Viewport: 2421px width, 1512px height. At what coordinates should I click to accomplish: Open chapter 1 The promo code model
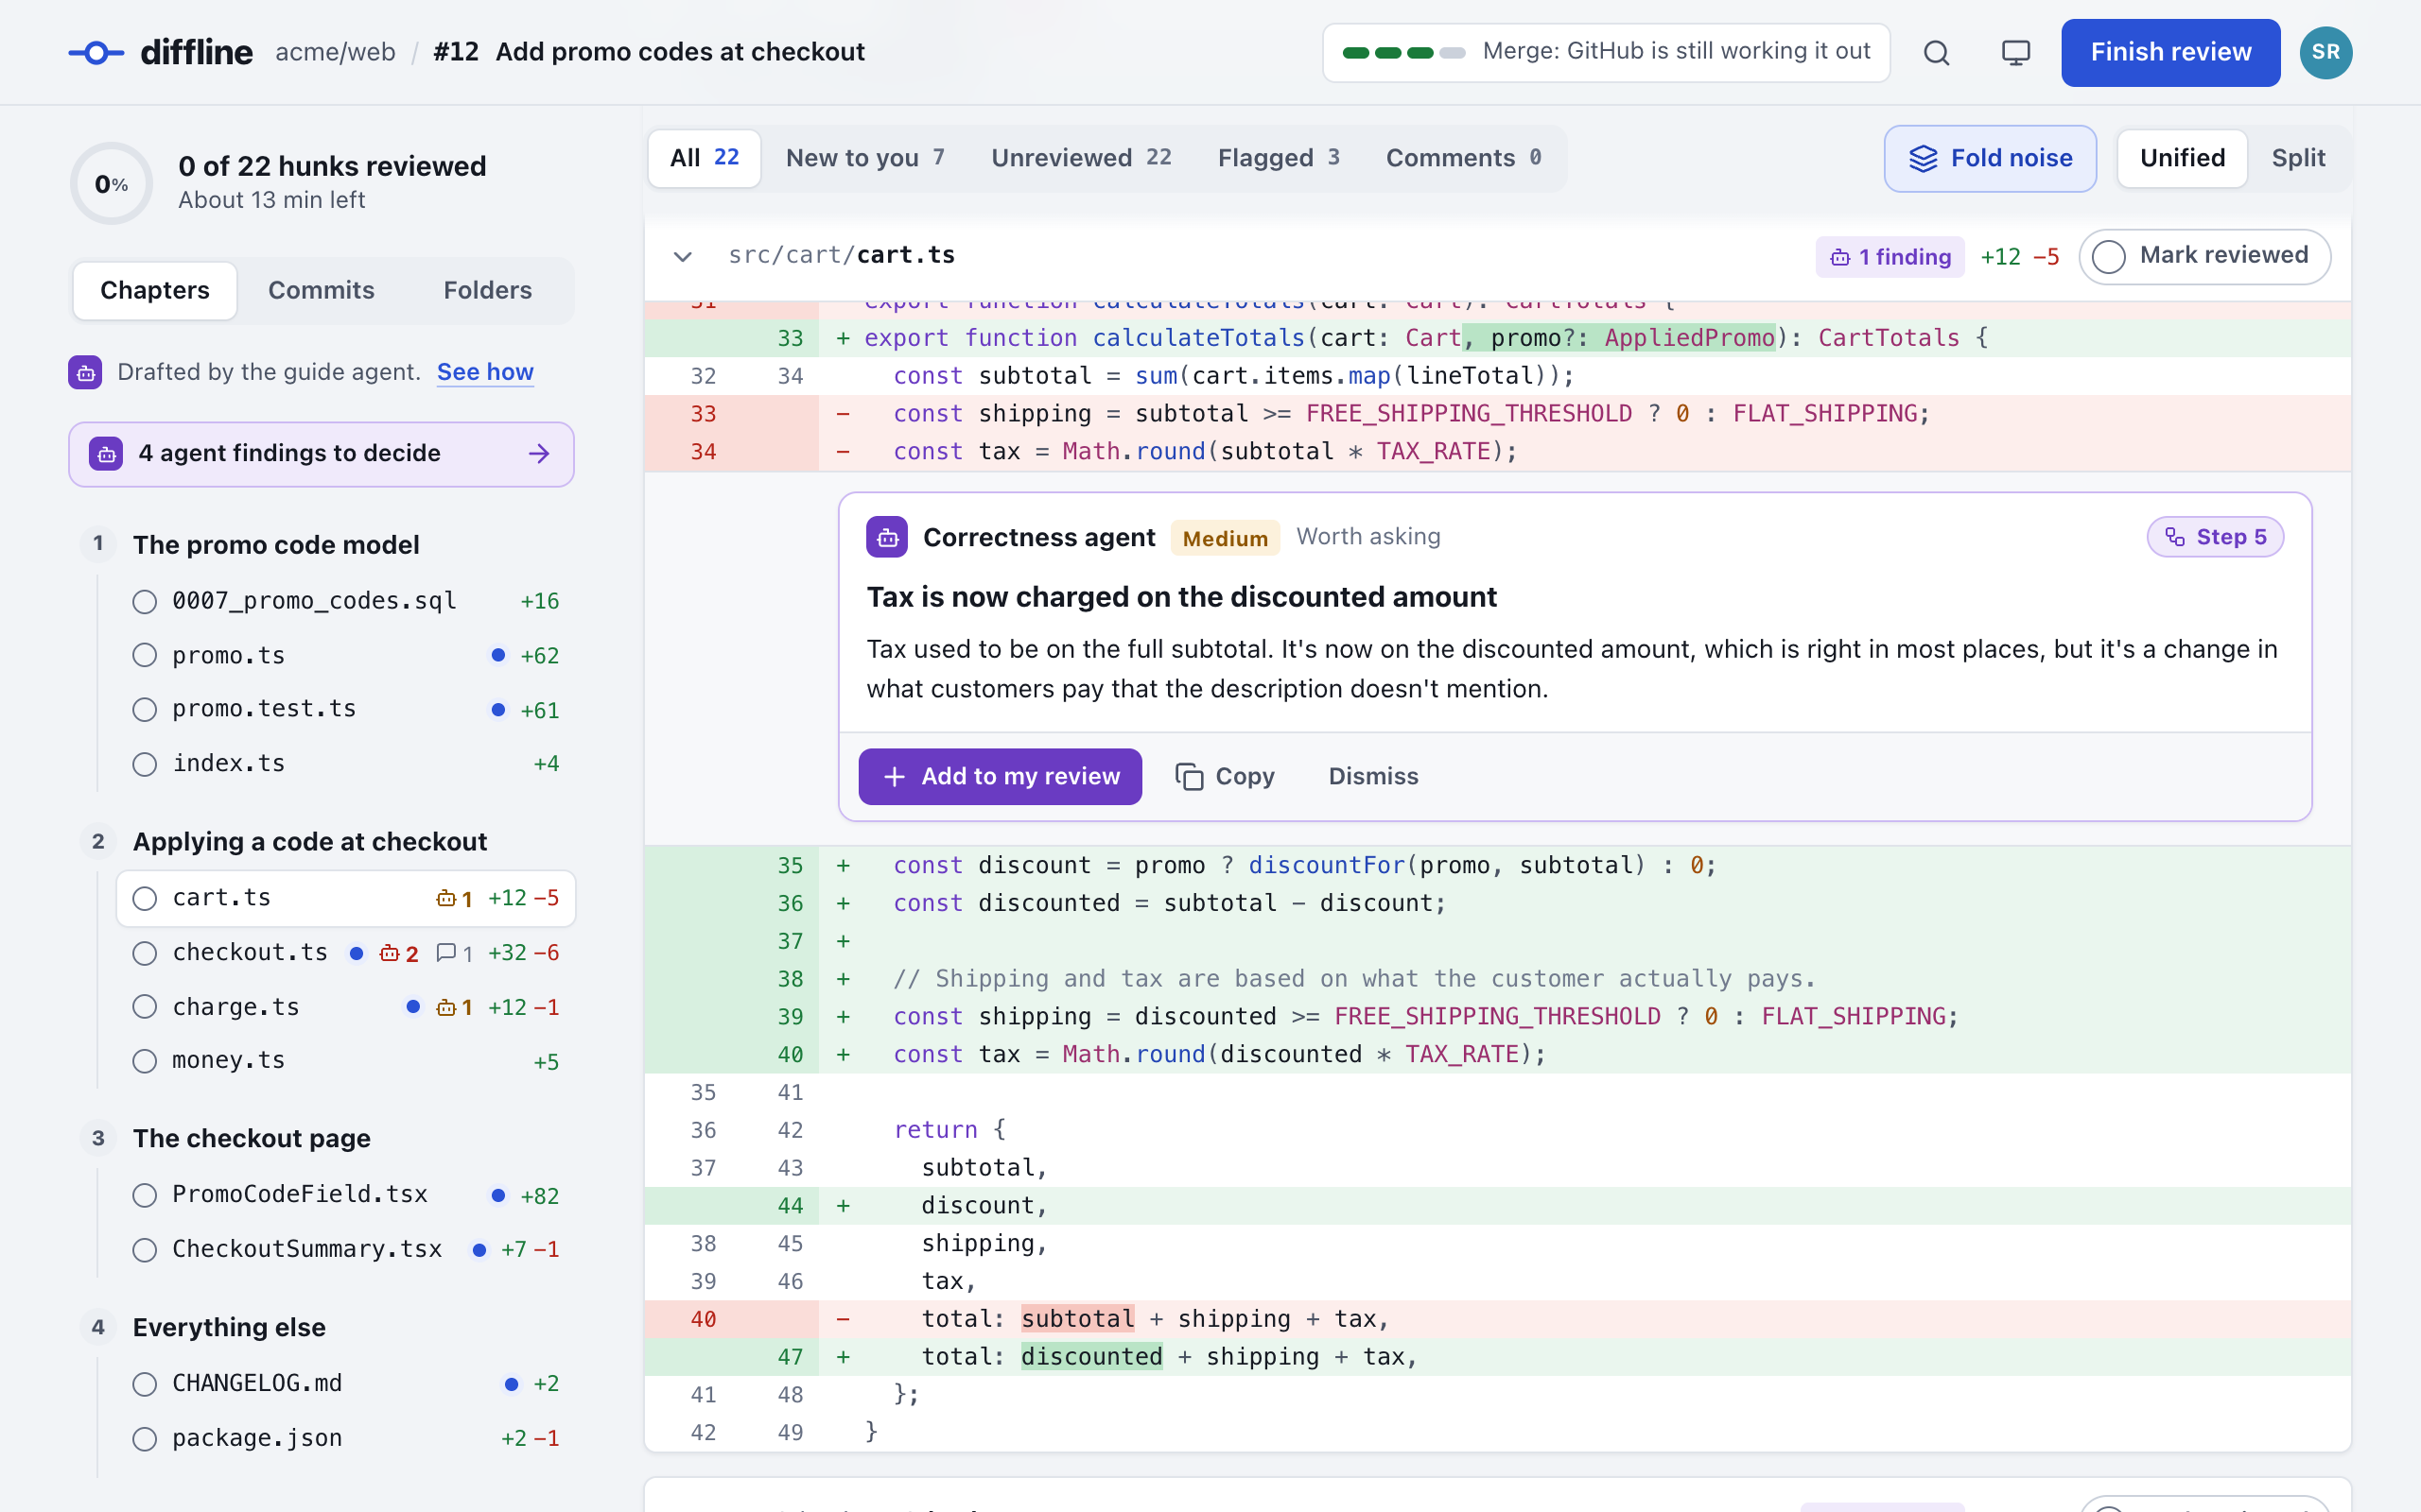[276, 545]
